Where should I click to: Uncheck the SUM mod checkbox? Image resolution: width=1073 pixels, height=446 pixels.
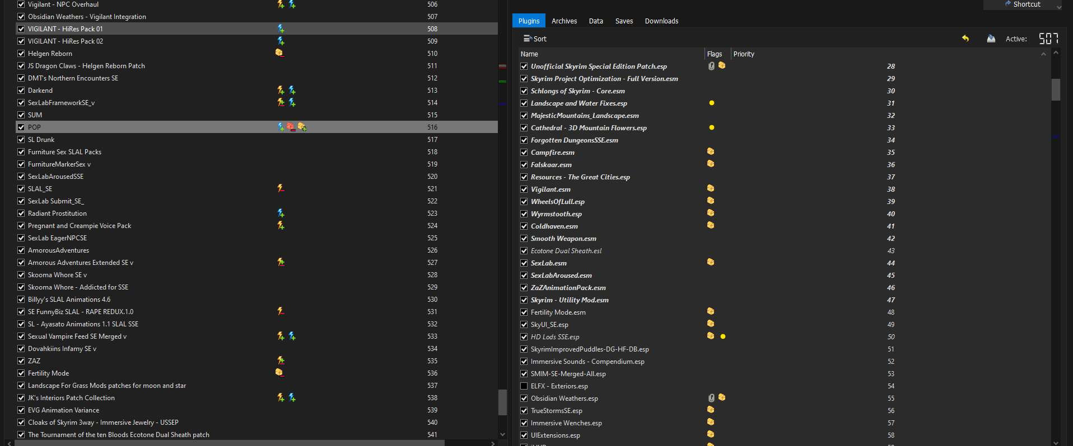click(21, 115)
